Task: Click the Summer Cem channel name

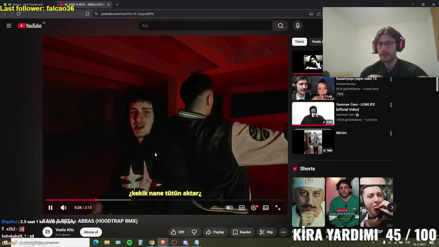Action: 345,115
